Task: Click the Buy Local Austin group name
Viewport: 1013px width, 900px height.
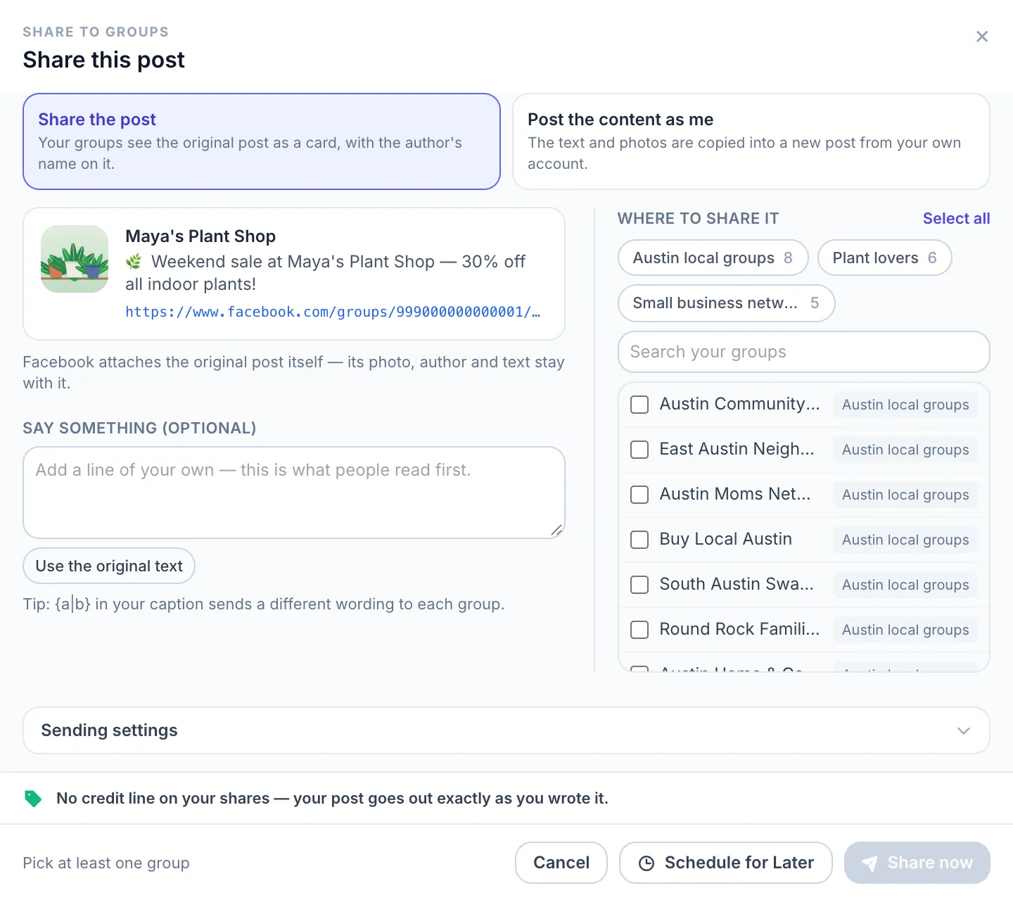Action: click(x=725, y=539)
